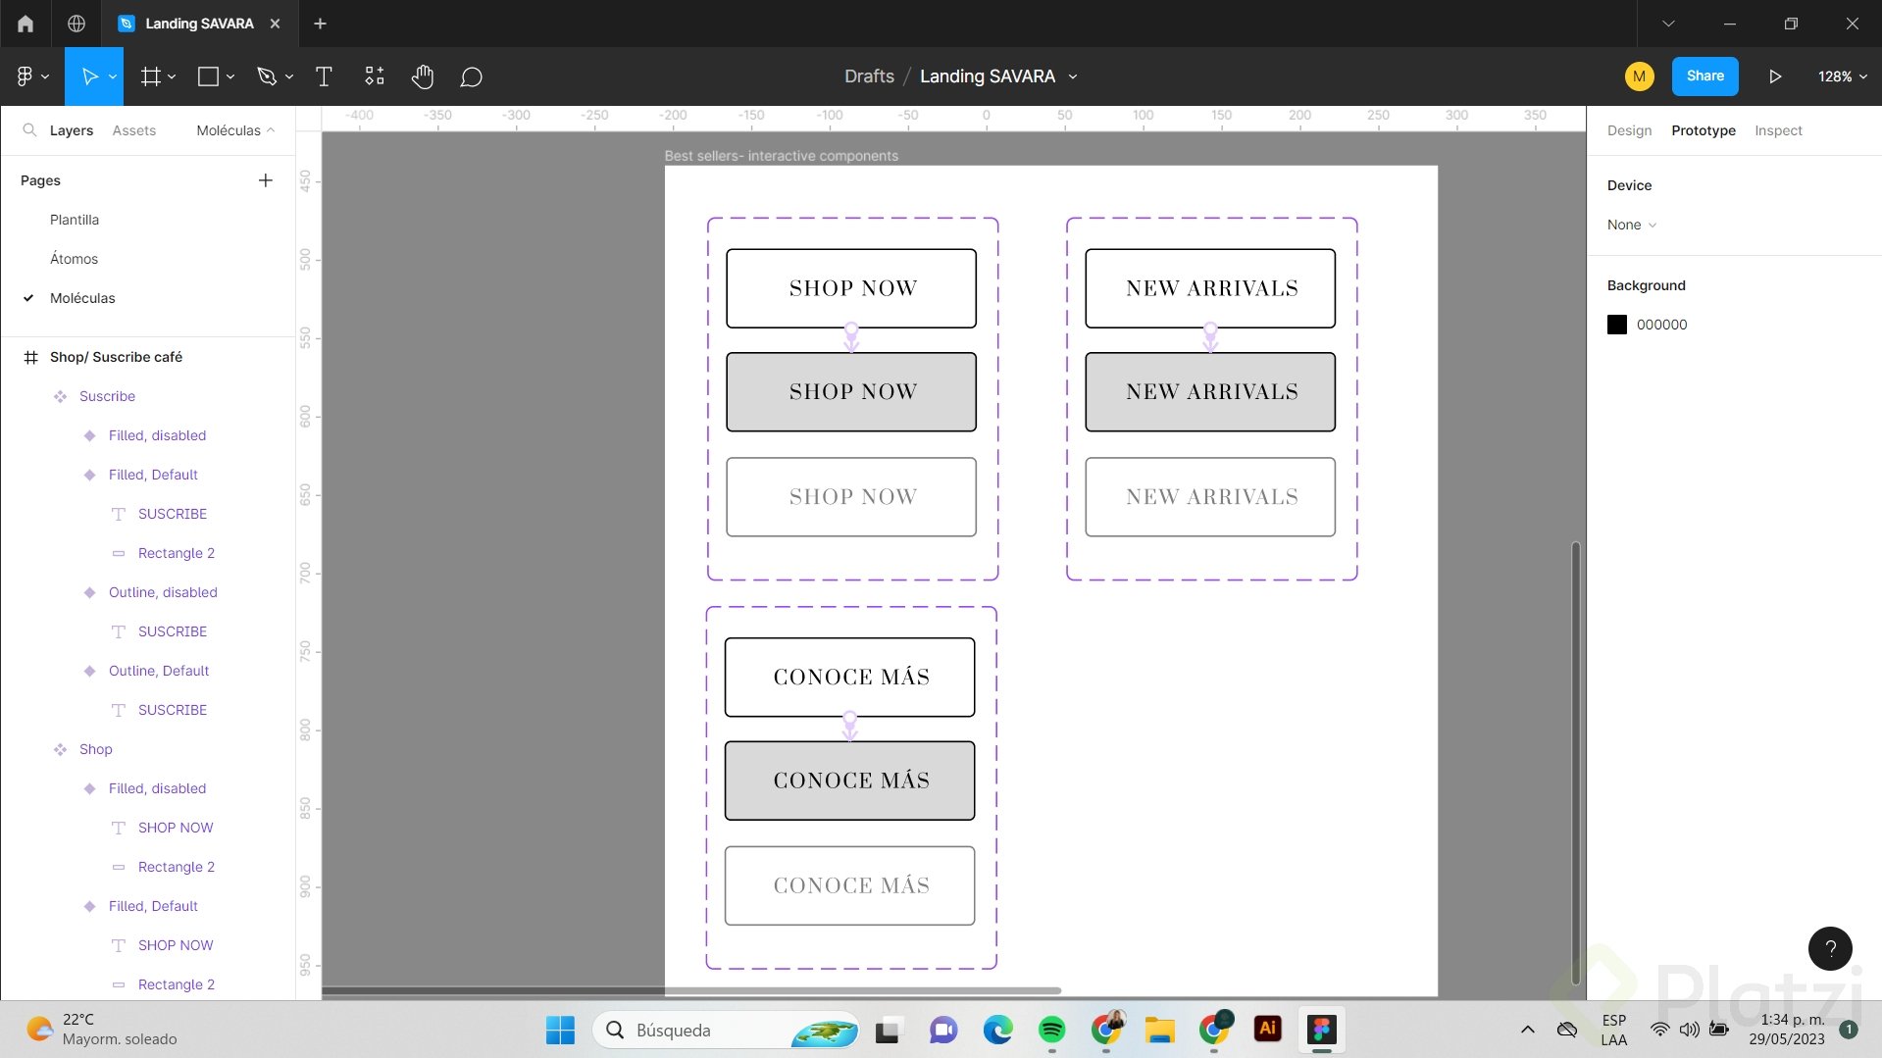Switch to the Assets tab
Screen dimensions: 1882x1058
pos(133,129)
